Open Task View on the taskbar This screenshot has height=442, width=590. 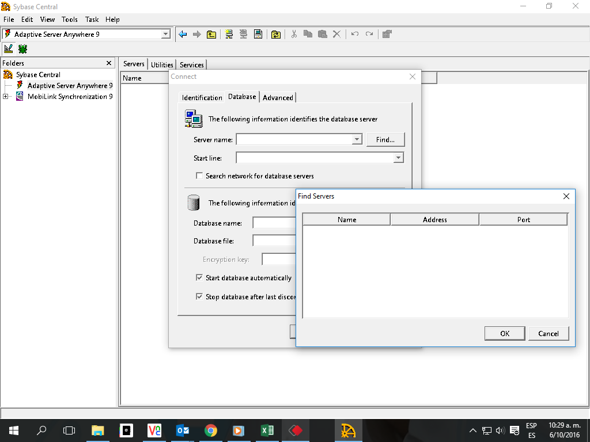pyautogui.click(x=69, y=430)
